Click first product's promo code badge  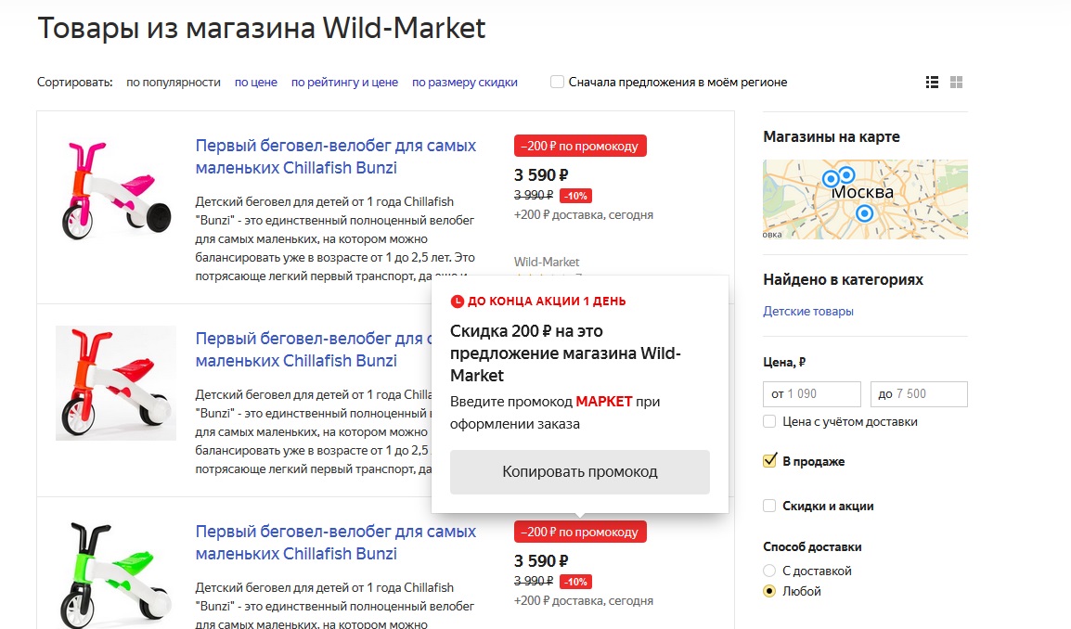coord(580,147)
